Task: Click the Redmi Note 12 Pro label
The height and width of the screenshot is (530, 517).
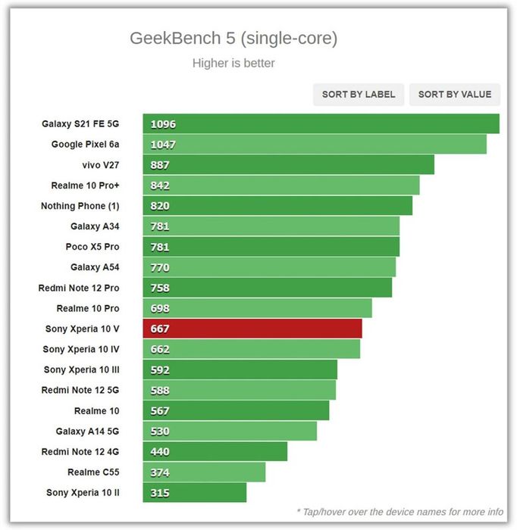Action: click(79, 288)
